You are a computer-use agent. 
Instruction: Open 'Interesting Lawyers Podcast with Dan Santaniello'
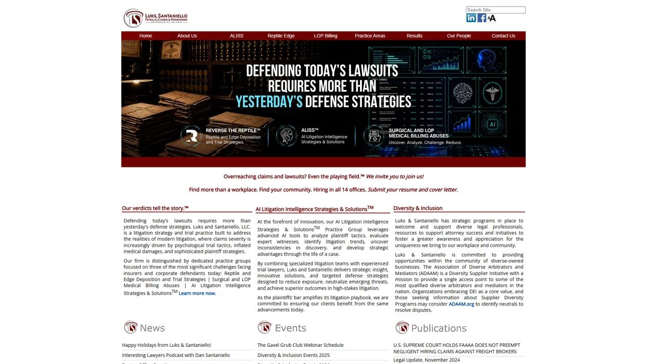[x=176, y=355]
